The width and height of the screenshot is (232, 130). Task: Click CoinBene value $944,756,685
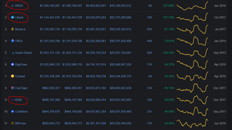coord(73,111)
